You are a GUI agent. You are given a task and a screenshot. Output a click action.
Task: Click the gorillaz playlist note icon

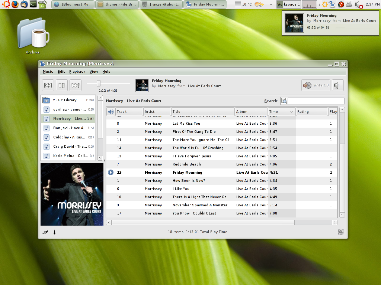click(47, 109)
